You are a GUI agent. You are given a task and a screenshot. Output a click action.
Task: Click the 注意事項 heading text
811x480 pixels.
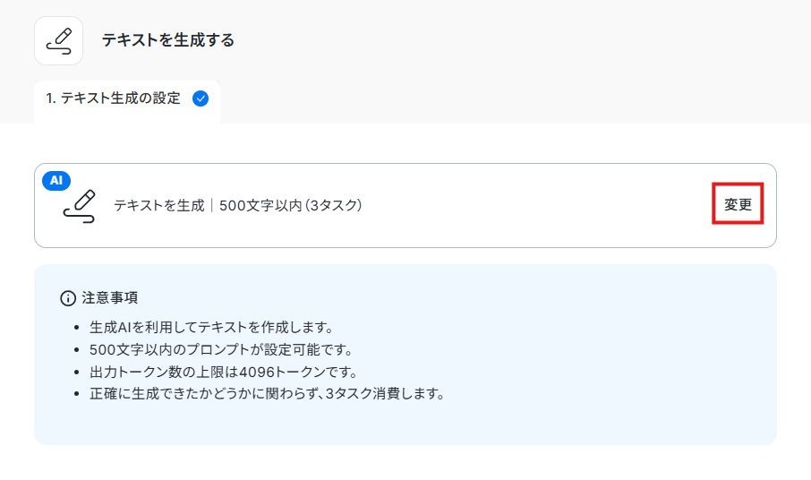click(109, 298)
